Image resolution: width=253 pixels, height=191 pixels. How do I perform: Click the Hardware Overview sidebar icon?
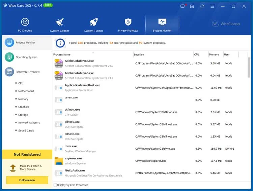pos(9,72)
